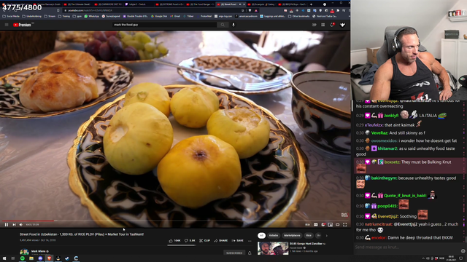Toggle subtitles/closed captions

click(316, 225)
